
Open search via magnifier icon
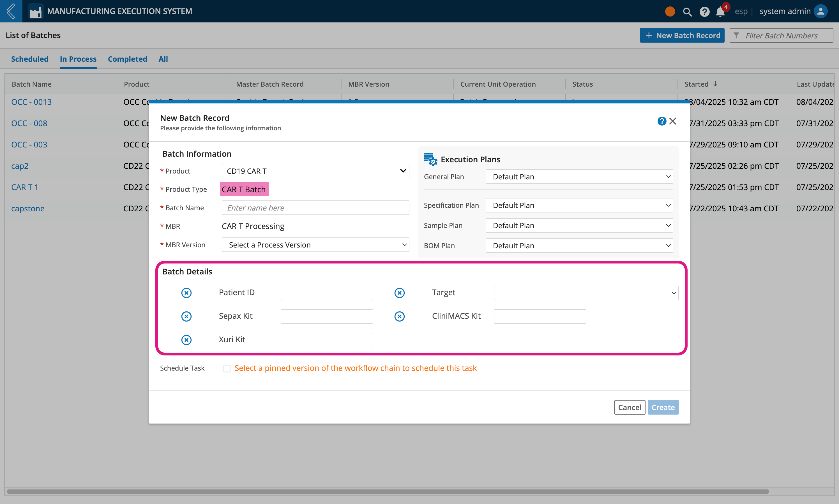(687, 12)
